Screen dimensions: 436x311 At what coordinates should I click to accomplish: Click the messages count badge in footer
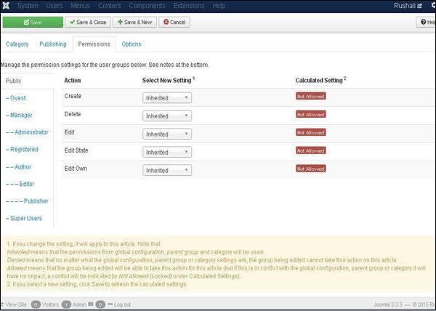pos(100,305)
